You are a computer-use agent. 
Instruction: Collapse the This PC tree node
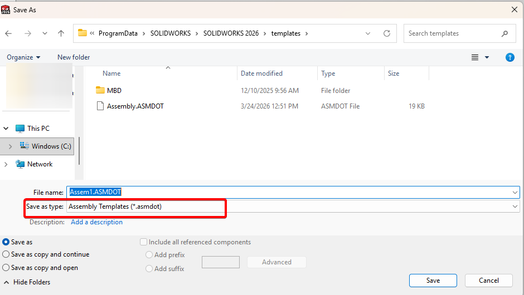click(6, 129)
